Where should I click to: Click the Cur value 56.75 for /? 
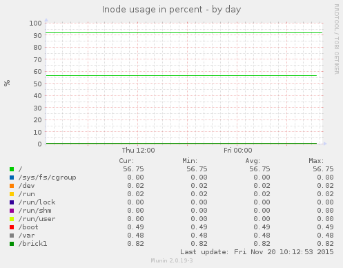(x=133, y=169)
